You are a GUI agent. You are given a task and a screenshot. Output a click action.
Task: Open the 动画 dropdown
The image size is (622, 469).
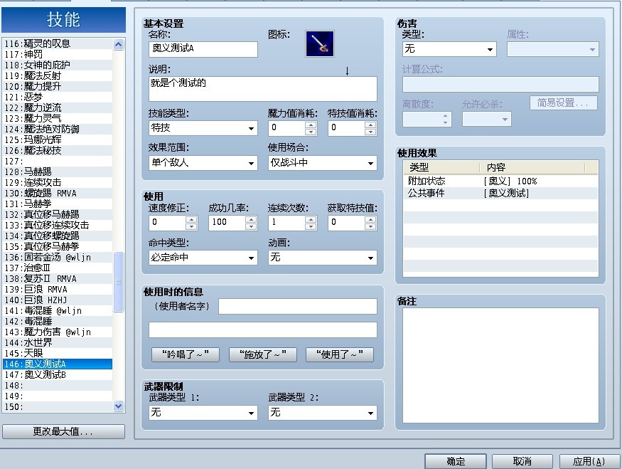(322, 258)
